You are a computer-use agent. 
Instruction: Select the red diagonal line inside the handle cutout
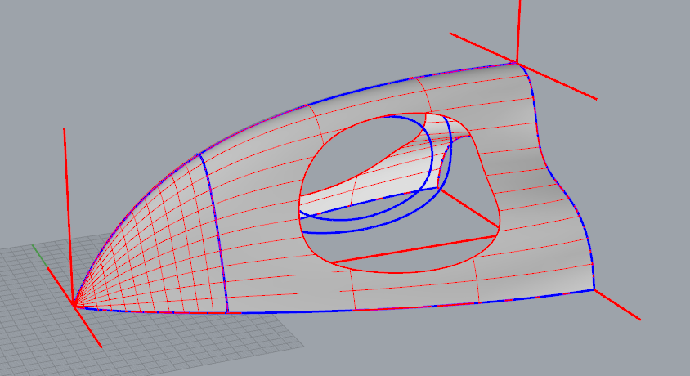(469, 208)
